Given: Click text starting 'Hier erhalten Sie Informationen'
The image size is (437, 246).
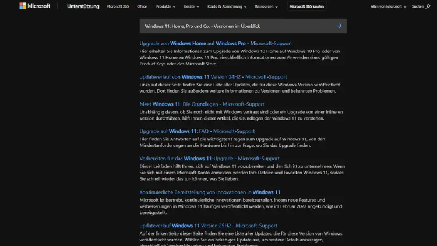Looking at the screenshot, I should coord(239,58).
